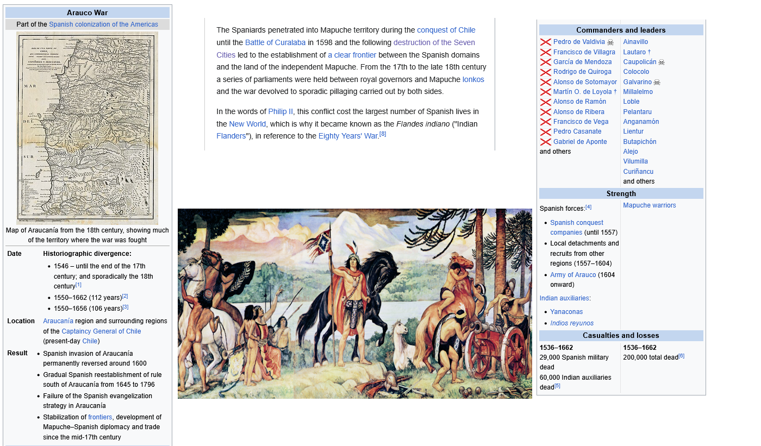Follow the Captaincy General of Chile link
The height and width of the screenshot is (446, 761).
[x=101, y=331]
